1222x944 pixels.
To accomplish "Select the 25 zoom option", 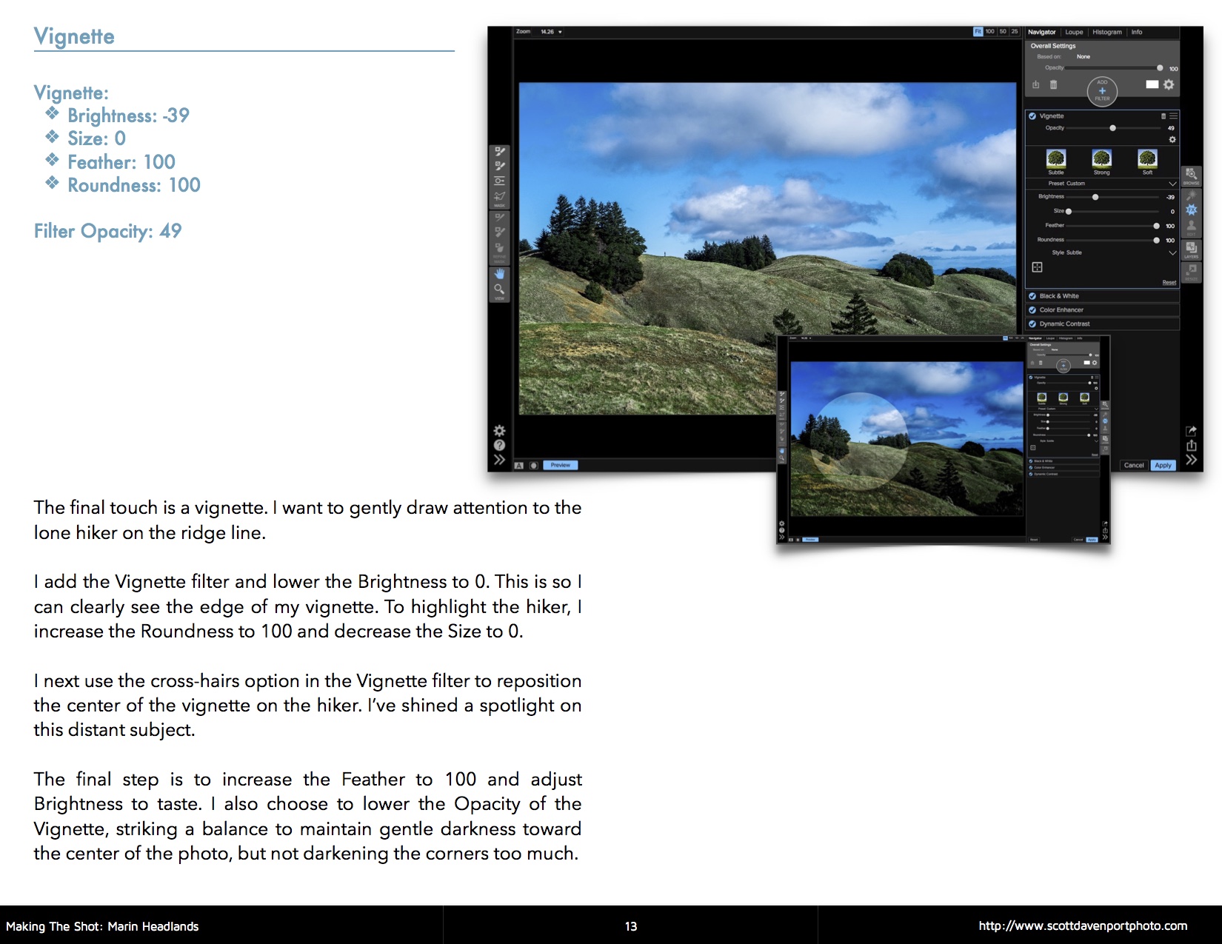I will (x=1015, y=32).
